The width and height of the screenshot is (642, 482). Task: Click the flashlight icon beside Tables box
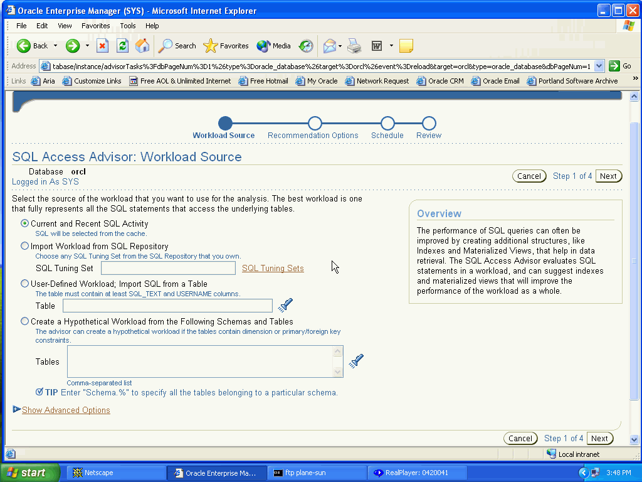click(x=356, y=361)
